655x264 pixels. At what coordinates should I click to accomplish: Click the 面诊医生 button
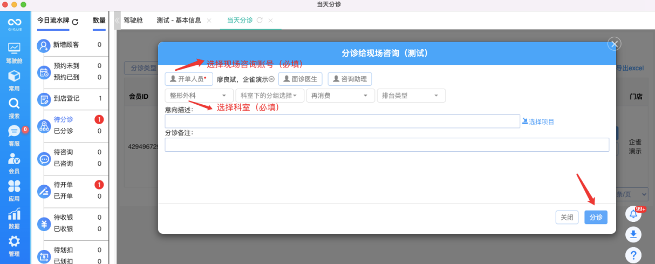click(301, 79)
